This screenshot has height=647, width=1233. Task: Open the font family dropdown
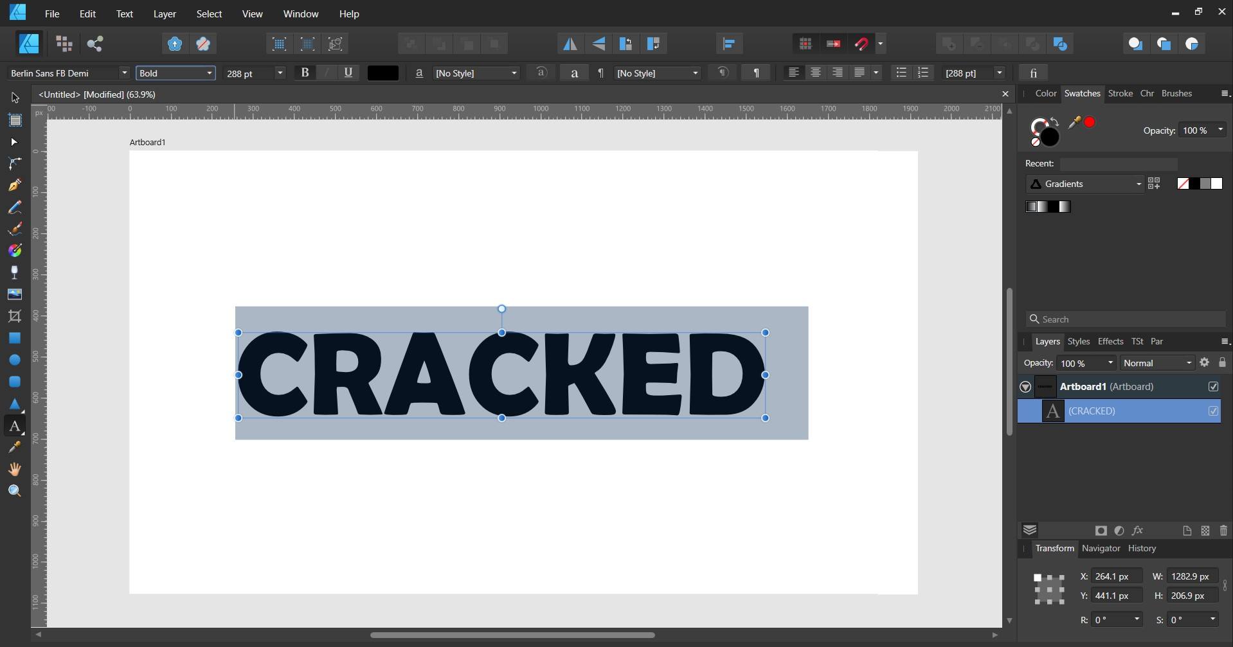pos(123,73)
